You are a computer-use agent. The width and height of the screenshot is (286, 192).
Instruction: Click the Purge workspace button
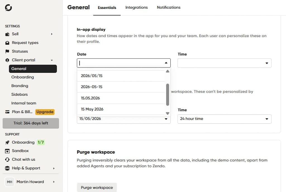(x=97, y=188)
